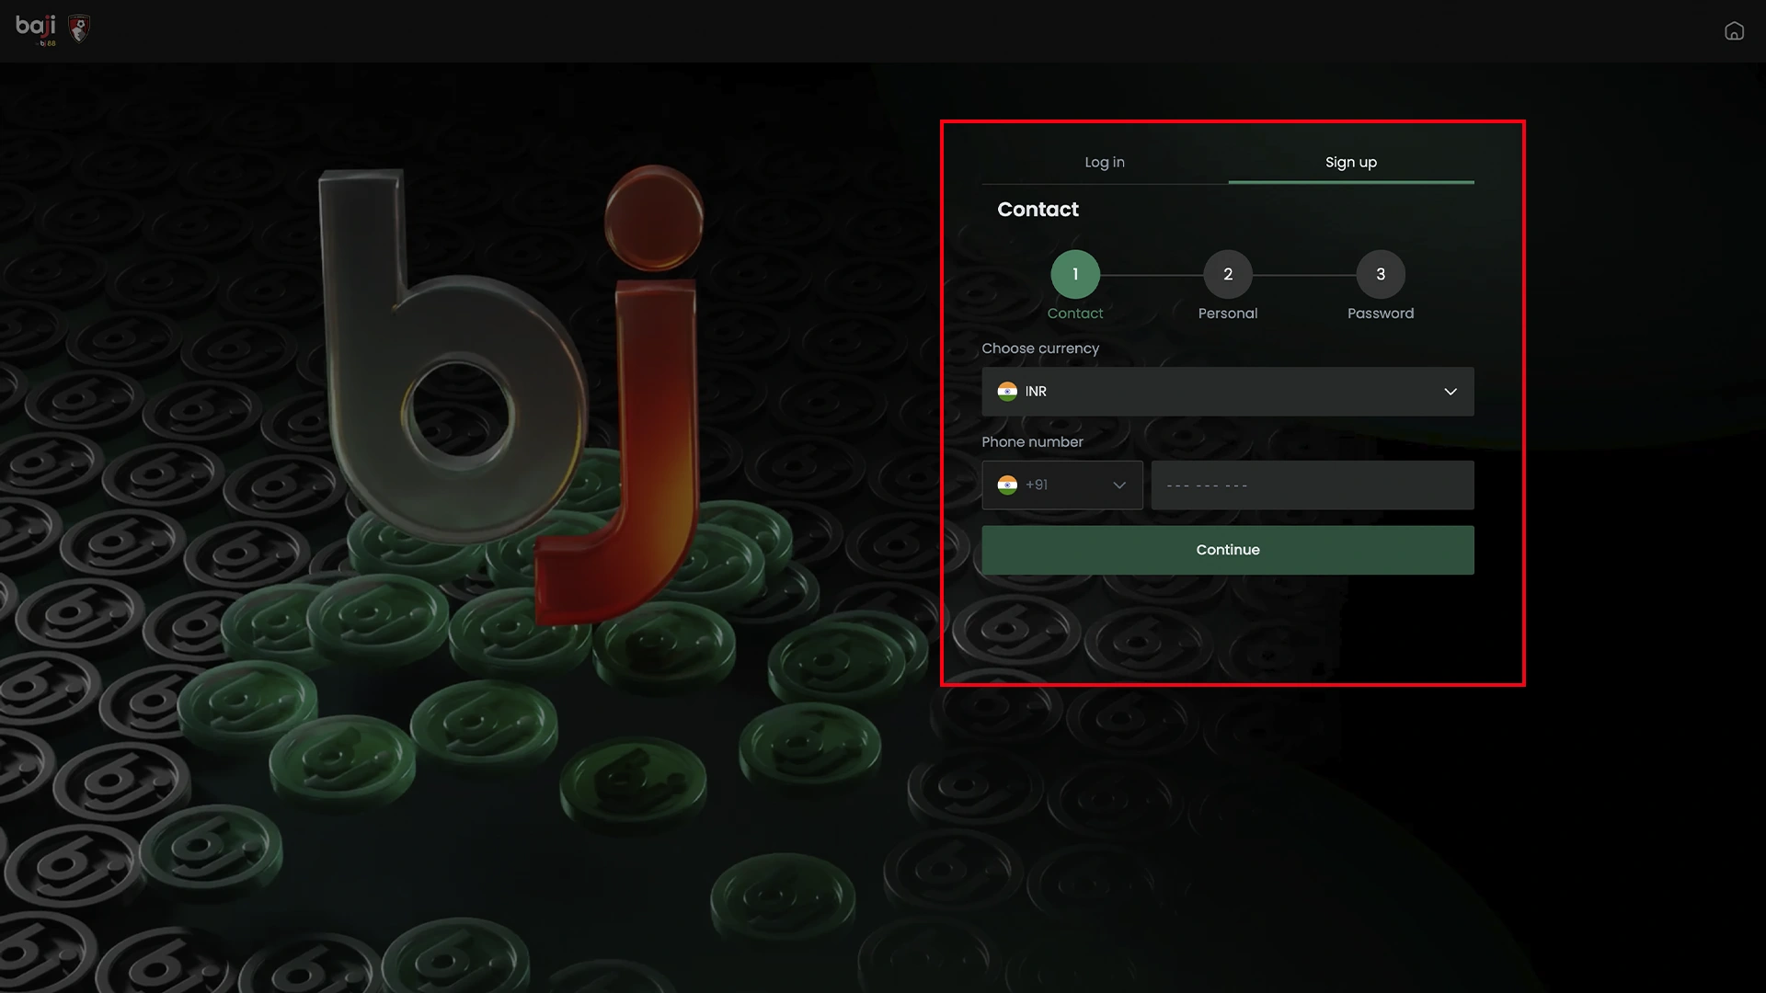Click the 'Password' step label
The width and height of the screenshot is (1766, 993).
pyautogui.click(x=1381, y=314)
